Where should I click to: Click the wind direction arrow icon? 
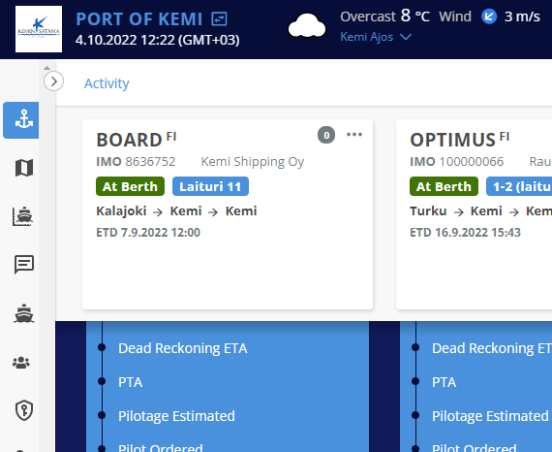pos(489,16)
